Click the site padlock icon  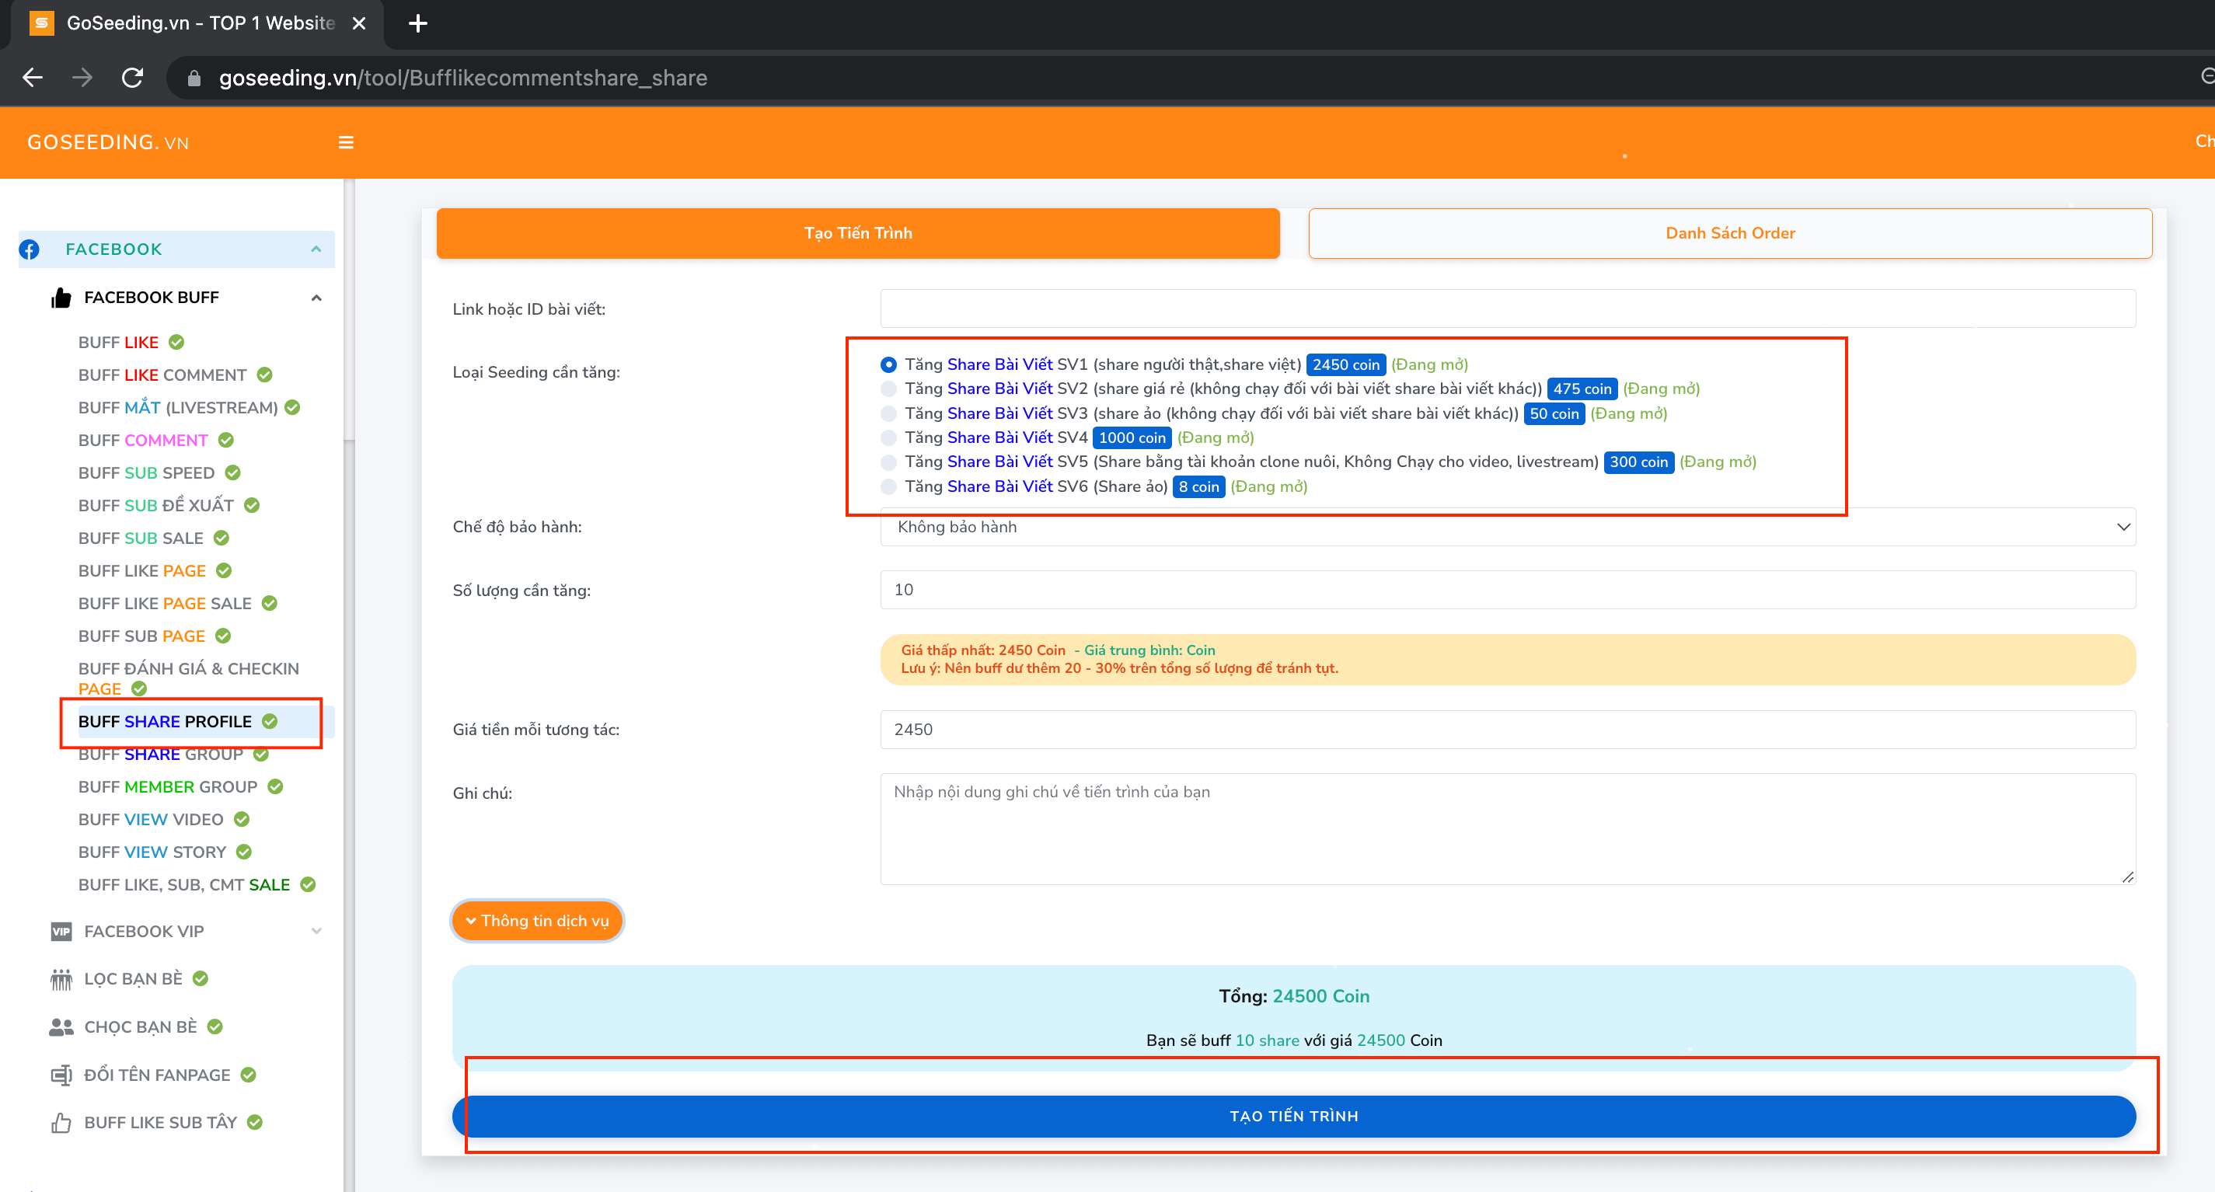point(194,78)
